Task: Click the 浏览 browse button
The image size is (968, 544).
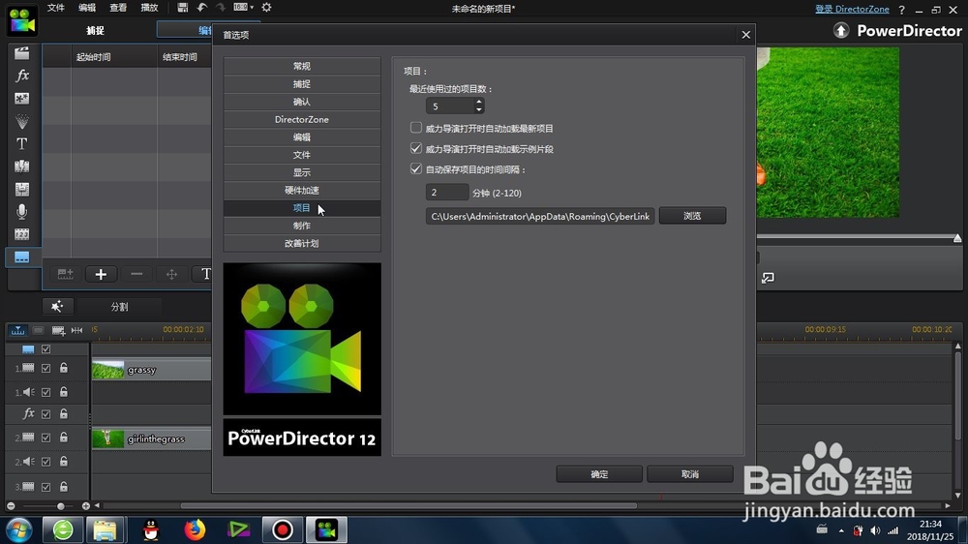Action: click(x=693, y=216)
